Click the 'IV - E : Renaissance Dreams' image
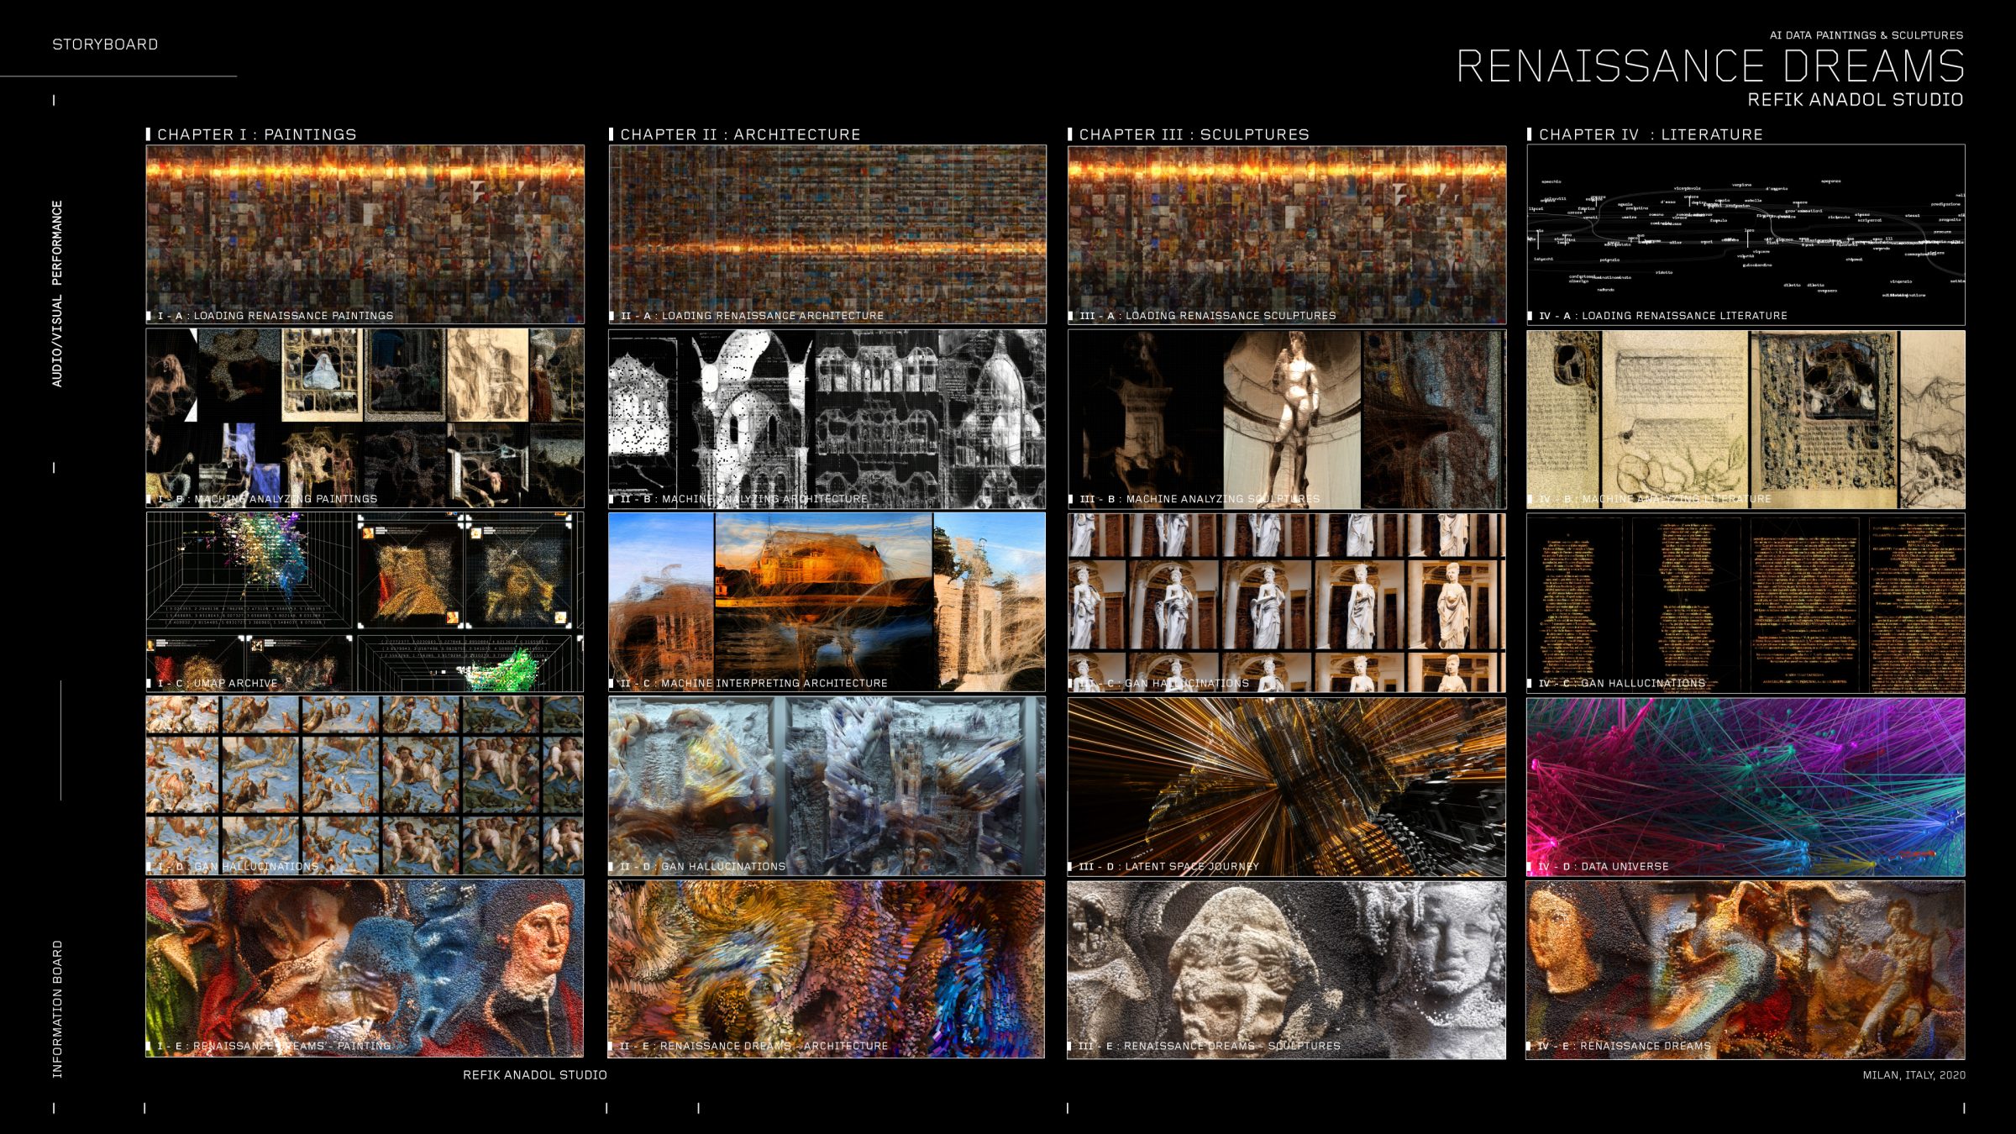Image resolution: width=2016 pixels, height=1134 pixels. coord(1746,969)
